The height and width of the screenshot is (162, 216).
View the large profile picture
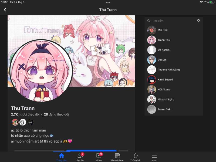[x=41, y=70]
